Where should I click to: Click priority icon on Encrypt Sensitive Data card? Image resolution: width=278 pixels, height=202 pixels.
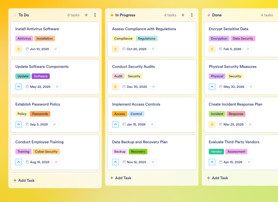pyautogui.click(x=212, y=49)
